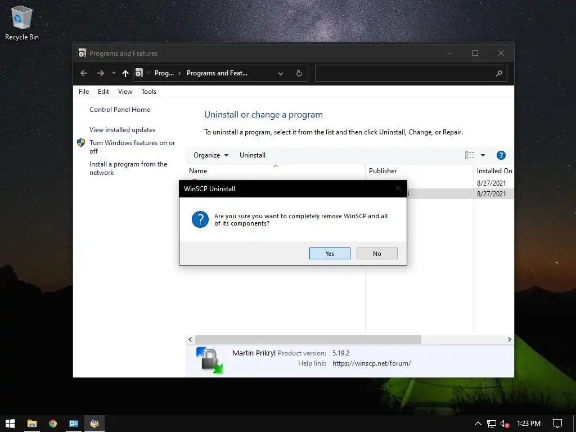576x432 pixels.
Task: Open Control Panel taskbar icon
Action: tap(74, 424)
